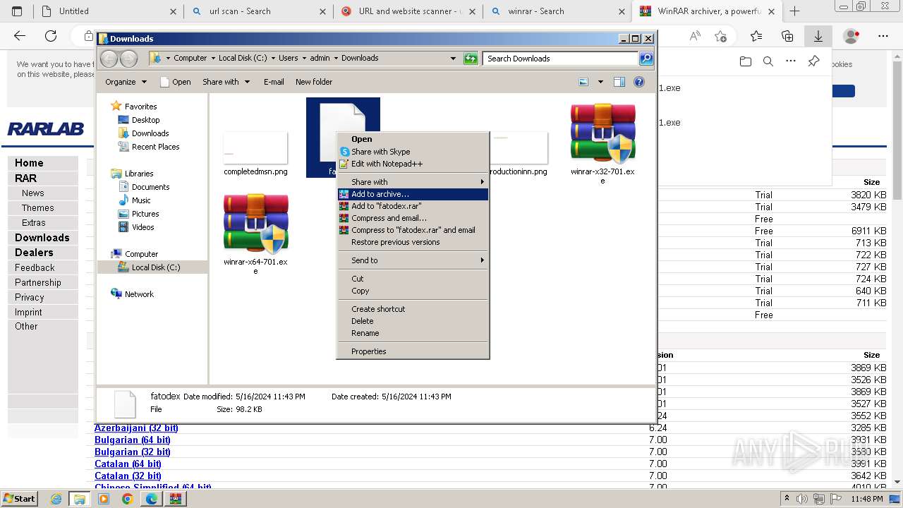Open downloads folder icon in panel
903x508 pixels.
tap(746, 61)
